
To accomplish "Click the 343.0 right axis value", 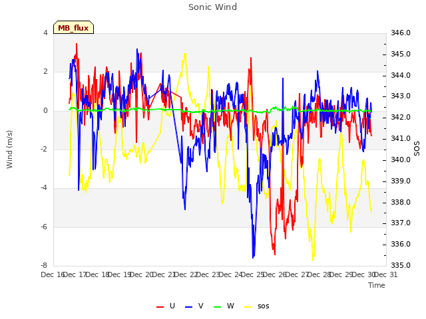I will point(401,96).
